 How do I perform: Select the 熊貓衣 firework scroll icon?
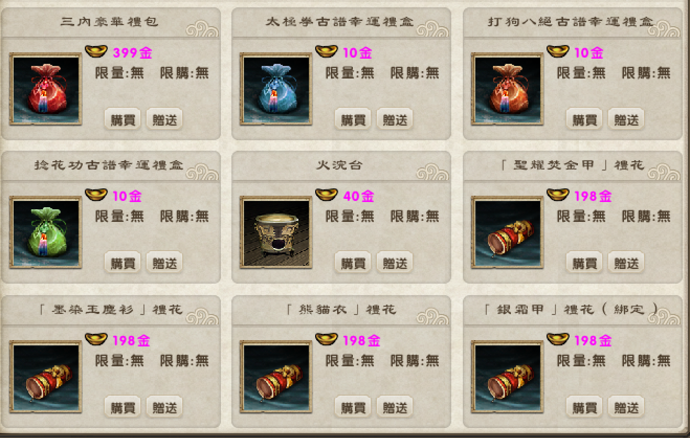pyautogui.click(x=276, y=377)
